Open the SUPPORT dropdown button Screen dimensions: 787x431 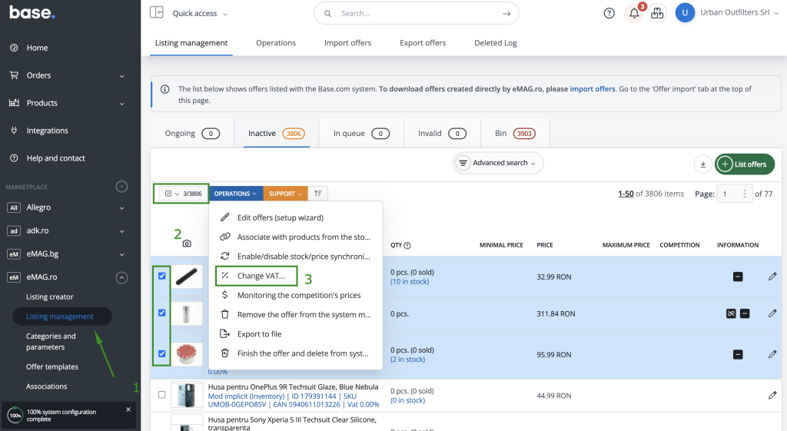[285, 193]
